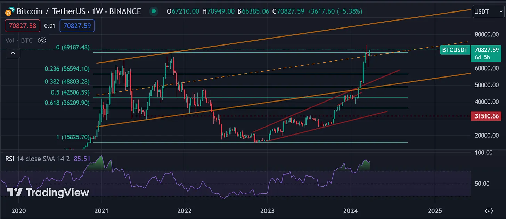
Task: Select Fibonacci label 0.236 (56594.10)
Action: 67,69
